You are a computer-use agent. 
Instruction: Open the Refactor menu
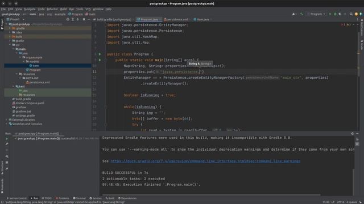(52, 9)
